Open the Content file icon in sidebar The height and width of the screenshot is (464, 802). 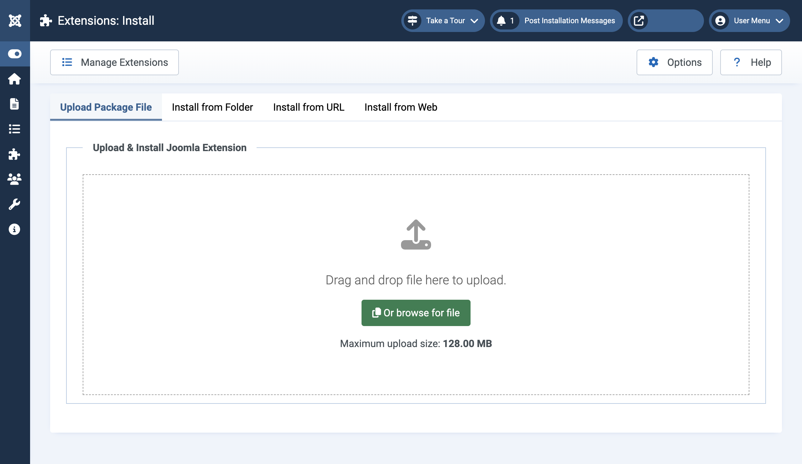point(15,104)
